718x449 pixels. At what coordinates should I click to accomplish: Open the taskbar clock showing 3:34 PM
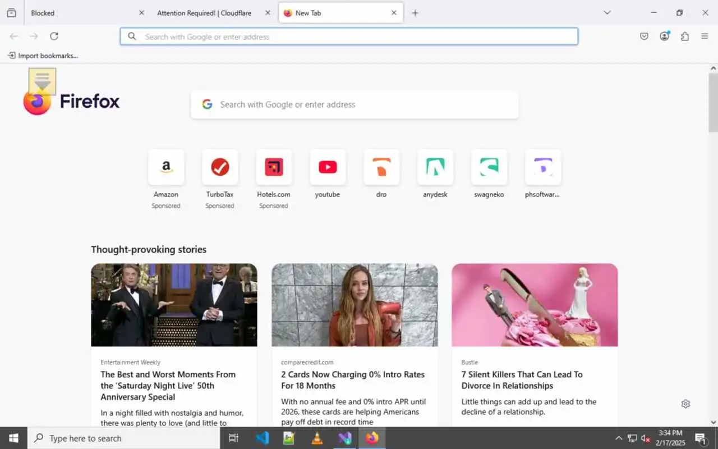tap(670, 438)
